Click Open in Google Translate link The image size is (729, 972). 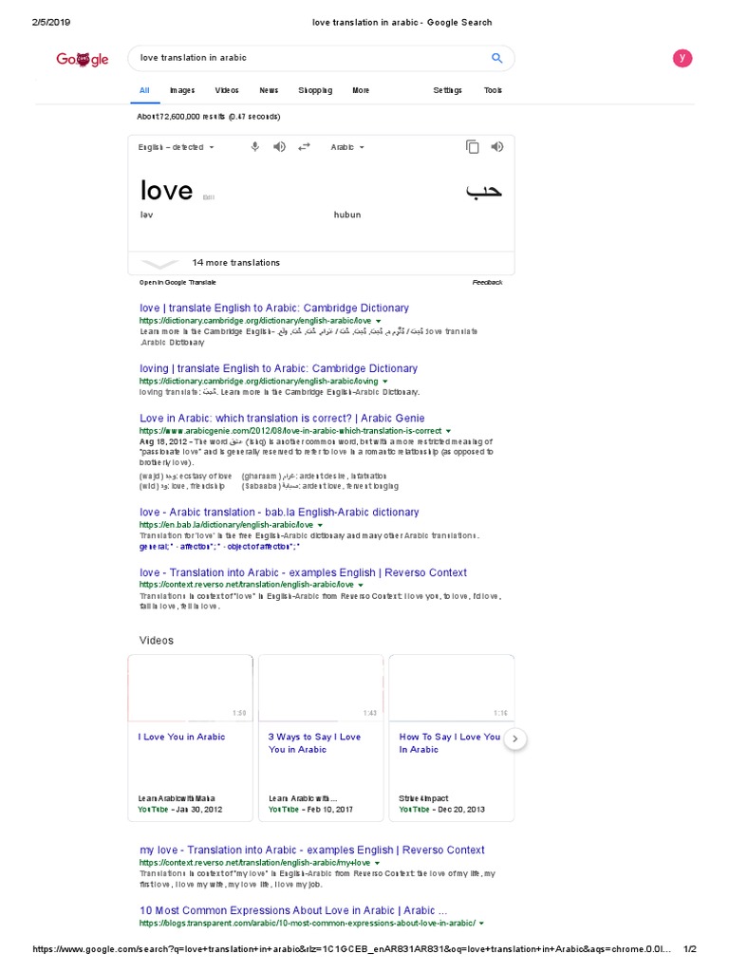pos(178,283)
